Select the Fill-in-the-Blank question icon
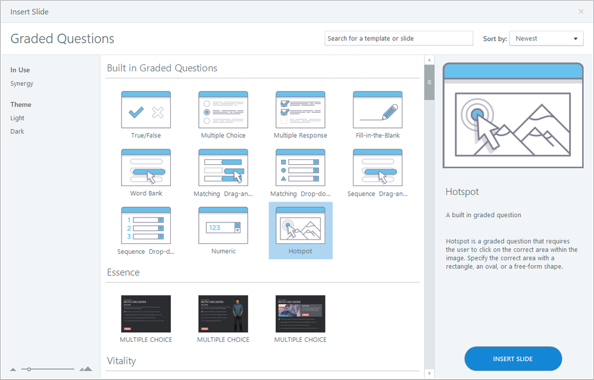The height and width of the screenshot is (380, 594). [x=378, y=110]
